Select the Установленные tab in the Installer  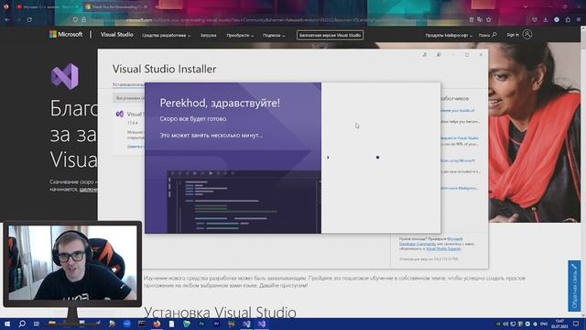click(128, 84)
